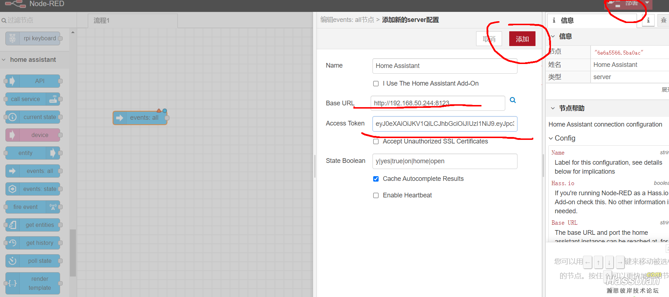Image resolution: width=669 pixels, height=297 pixels.
Task: Click the filter nodes search icon
Action: (4, 20)
